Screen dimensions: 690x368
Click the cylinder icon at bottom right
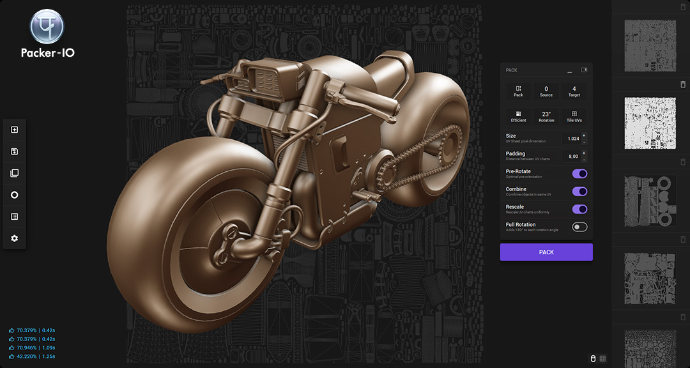point(592,359)
